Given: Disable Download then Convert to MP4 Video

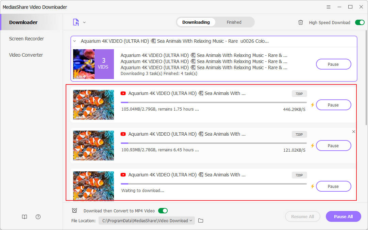Looking at the screenshot, I should [x=163, y=211].
